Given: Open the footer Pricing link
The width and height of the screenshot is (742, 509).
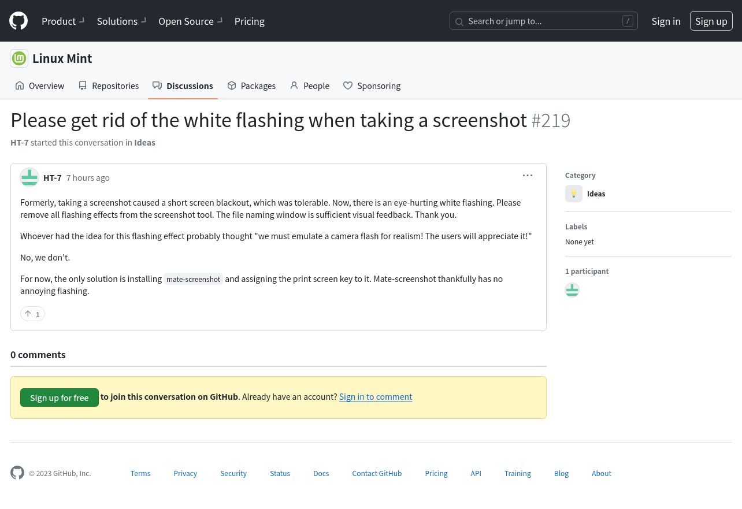Looking at the screenshot, I should (436, 473).
